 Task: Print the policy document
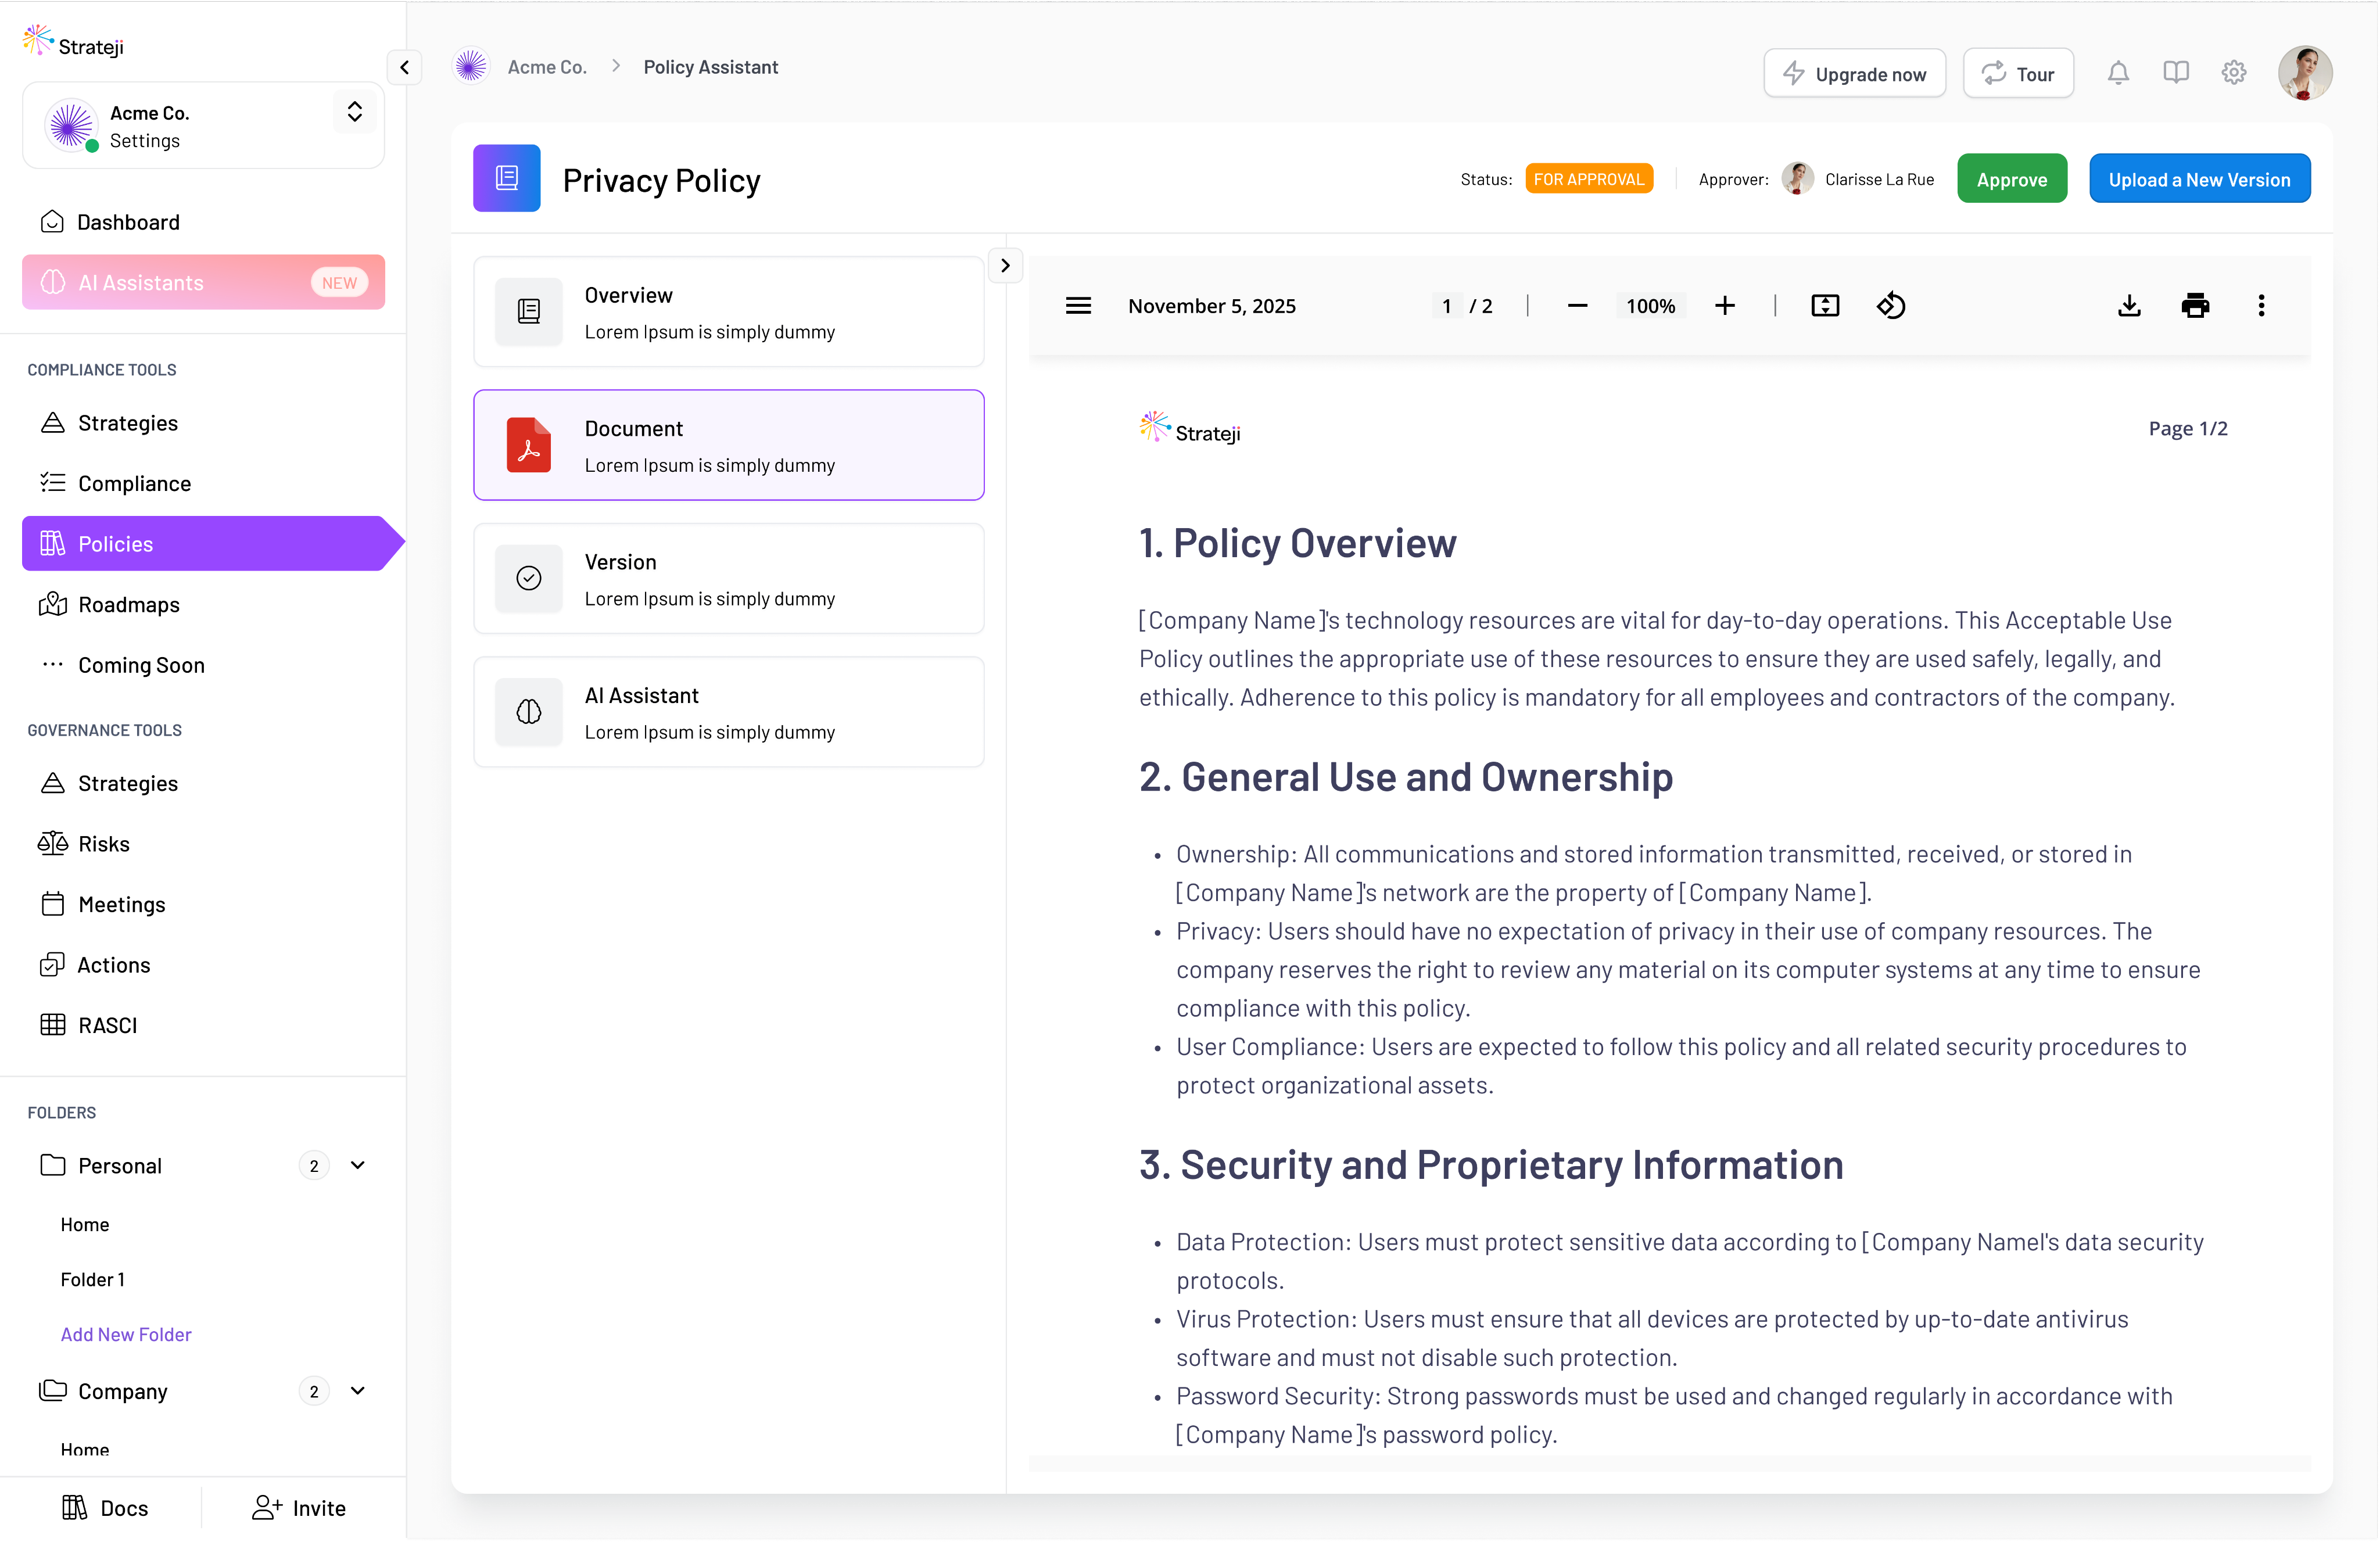pos(2195,306)
